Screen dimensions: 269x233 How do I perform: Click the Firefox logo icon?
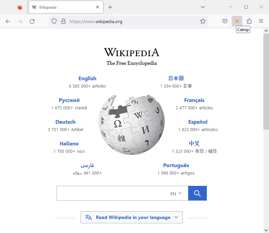[x=20, y=7]
